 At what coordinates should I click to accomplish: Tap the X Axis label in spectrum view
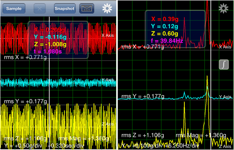(225, 47)
